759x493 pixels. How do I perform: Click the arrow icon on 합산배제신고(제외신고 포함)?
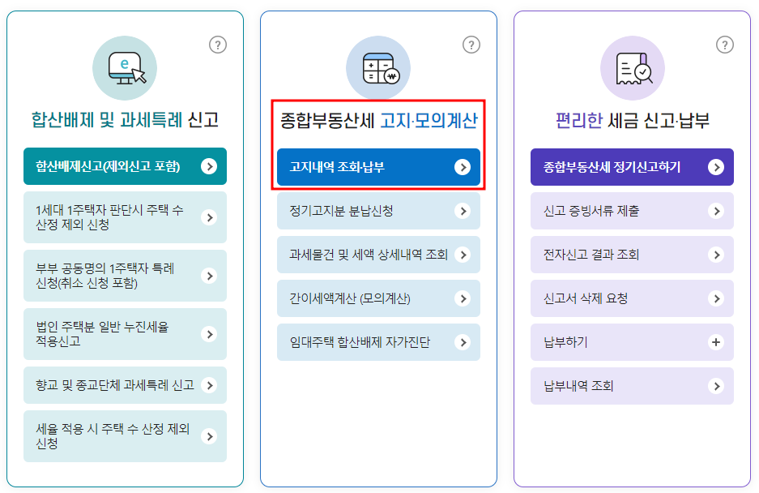pyautogui.click(x=210, y=166)
